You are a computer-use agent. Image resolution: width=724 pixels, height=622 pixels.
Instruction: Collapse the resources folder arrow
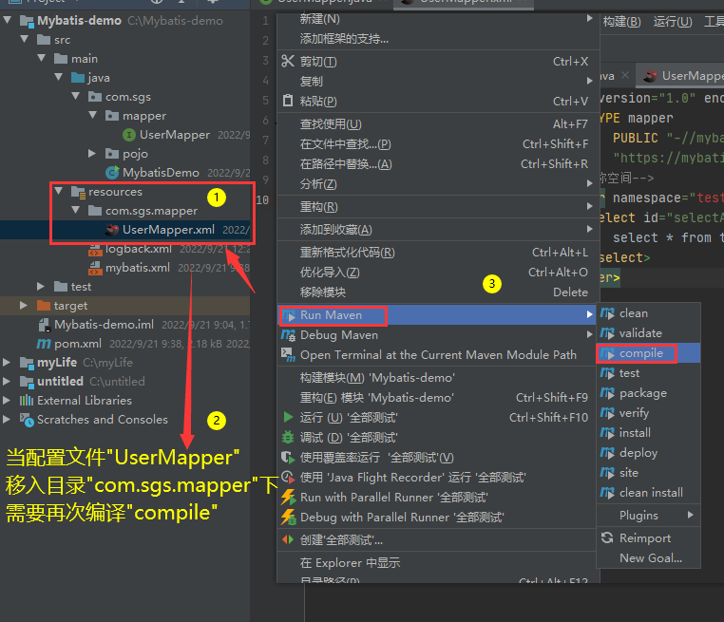[x=59, y=191]
